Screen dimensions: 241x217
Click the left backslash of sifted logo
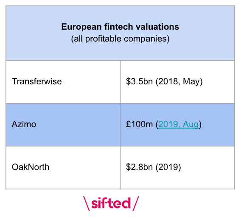pos(87,203)
